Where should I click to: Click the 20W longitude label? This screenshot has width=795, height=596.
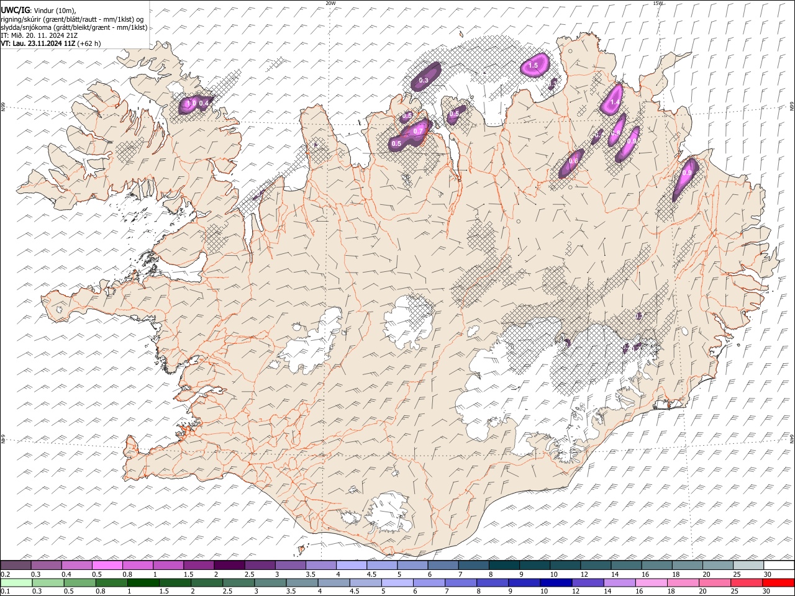click(330, 3)
